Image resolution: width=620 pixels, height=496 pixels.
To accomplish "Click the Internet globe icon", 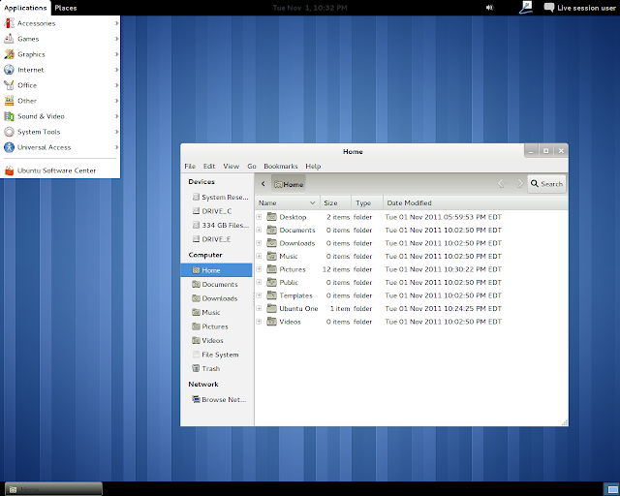I will pyautogui.click(x=9, y=70).
